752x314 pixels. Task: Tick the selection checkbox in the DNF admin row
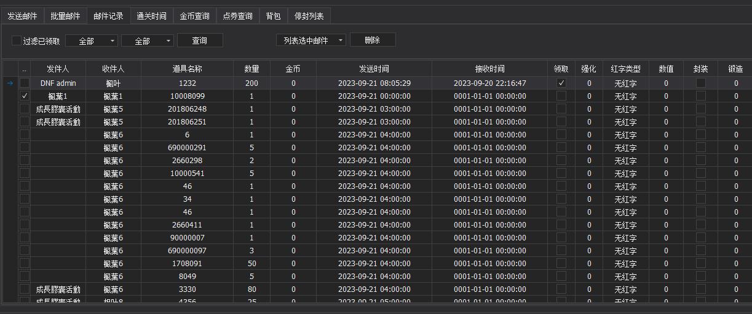click(25, 83)
